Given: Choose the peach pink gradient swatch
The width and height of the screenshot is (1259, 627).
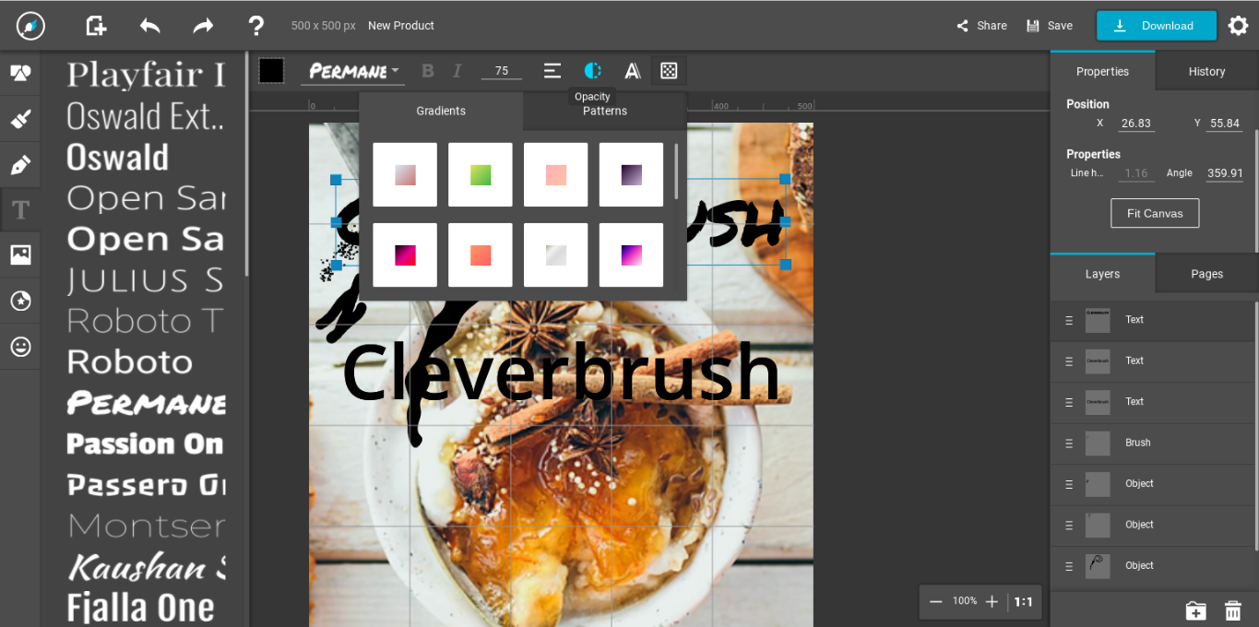Looking at the screenshot, I should (x=556, y=174).
